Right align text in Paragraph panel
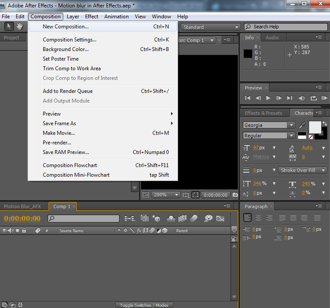The width and height of the screenshot is (330, 308). (x=269, y=217)
